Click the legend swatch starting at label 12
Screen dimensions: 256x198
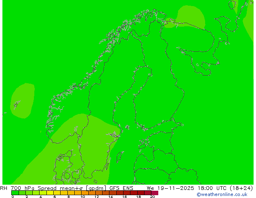[x=99, y=193]
